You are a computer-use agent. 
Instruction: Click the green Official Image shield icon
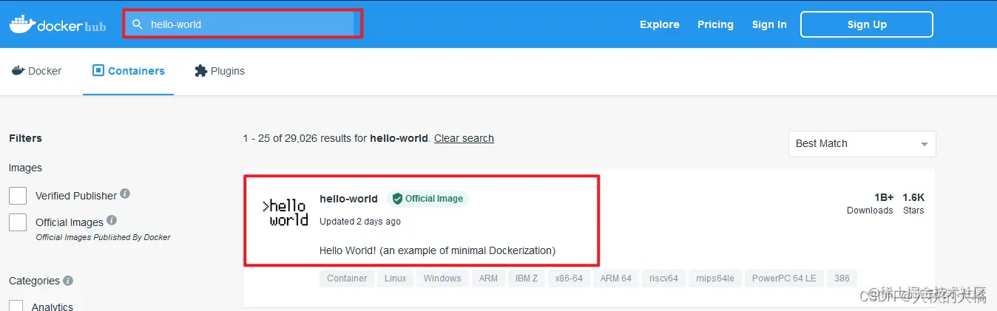click(x=397, y=199)
